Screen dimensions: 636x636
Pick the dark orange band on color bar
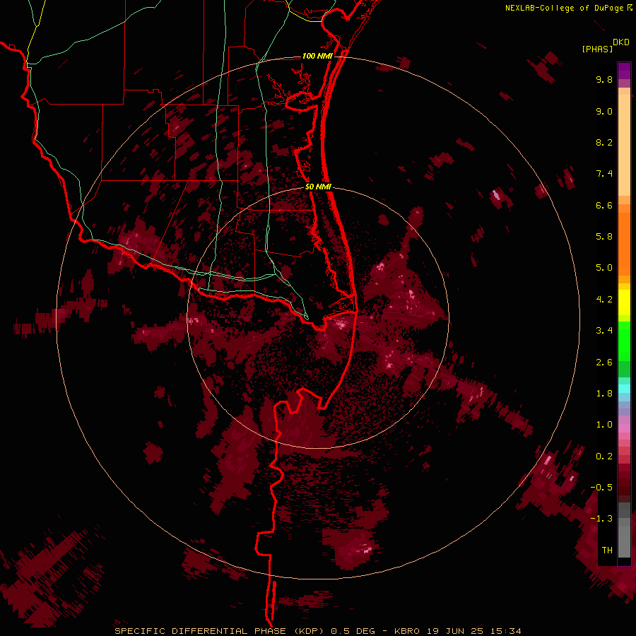(624, 245)
